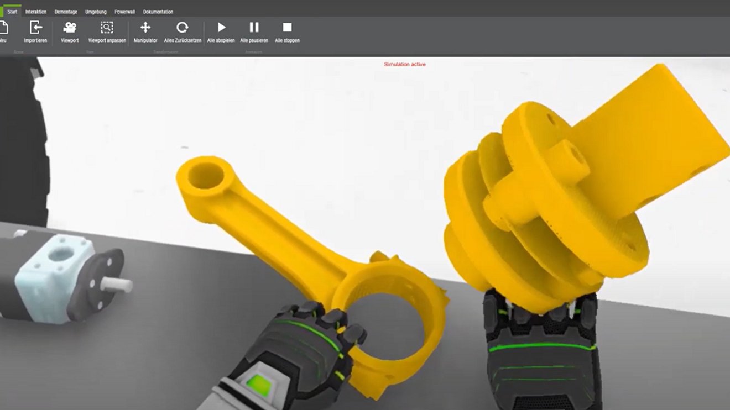Pause all animations with Alle pausieren
730x410 pixels.
(x=254, y=32)
